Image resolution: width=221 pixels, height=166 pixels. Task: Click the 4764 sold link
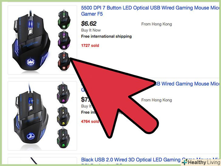point(90,121)
